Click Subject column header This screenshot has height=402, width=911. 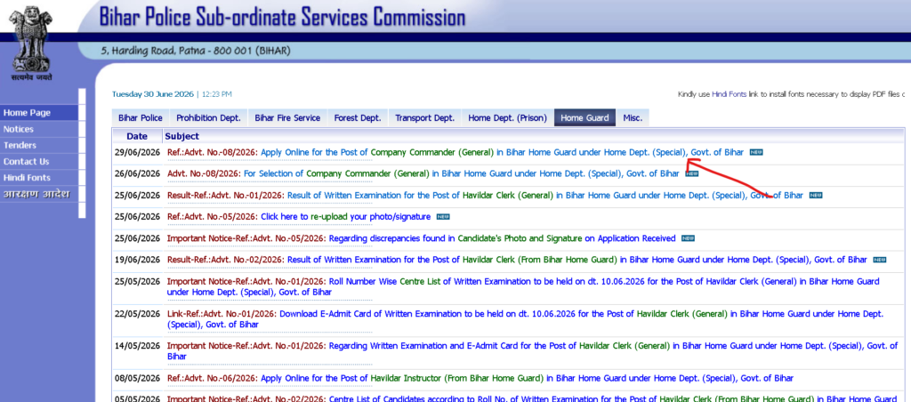(181, 136)
